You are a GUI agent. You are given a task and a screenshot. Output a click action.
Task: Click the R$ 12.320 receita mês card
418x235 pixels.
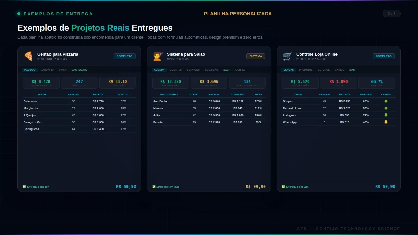171,83
